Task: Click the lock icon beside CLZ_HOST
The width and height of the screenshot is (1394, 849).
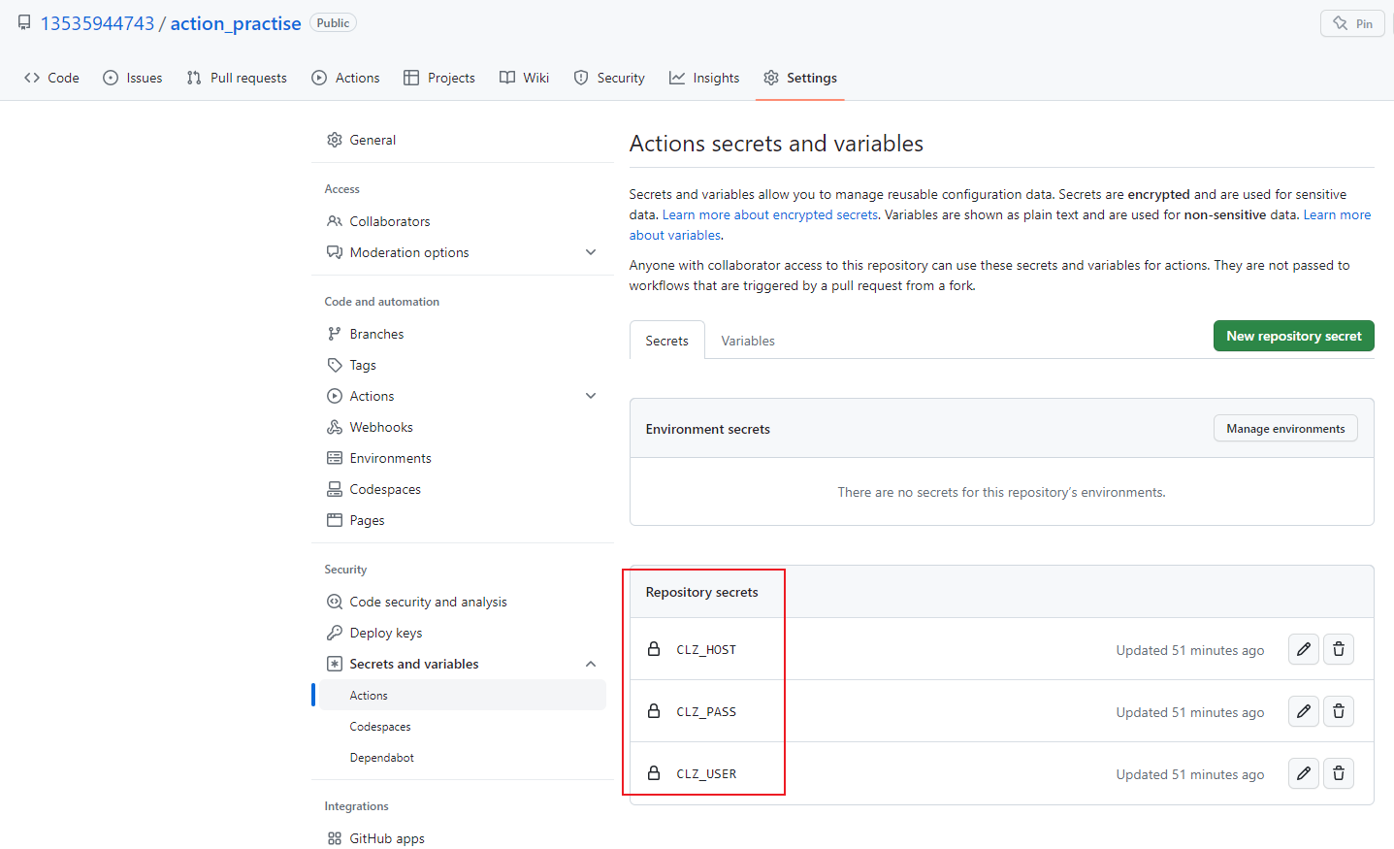Action: point(654,649)
